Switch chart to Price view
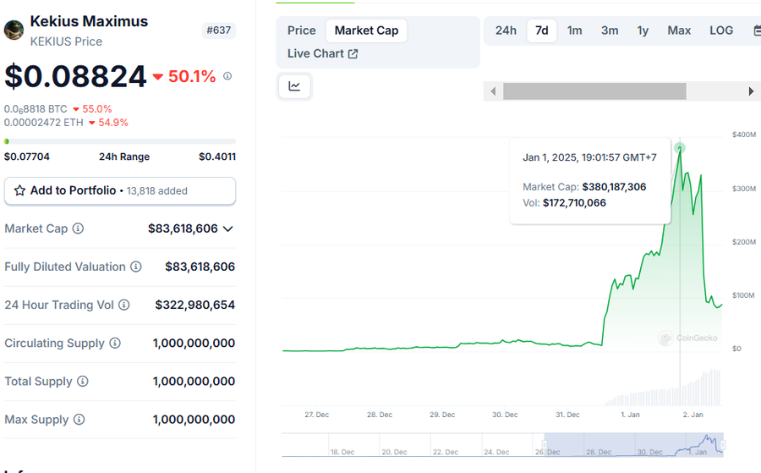 [x=301, y=30]
